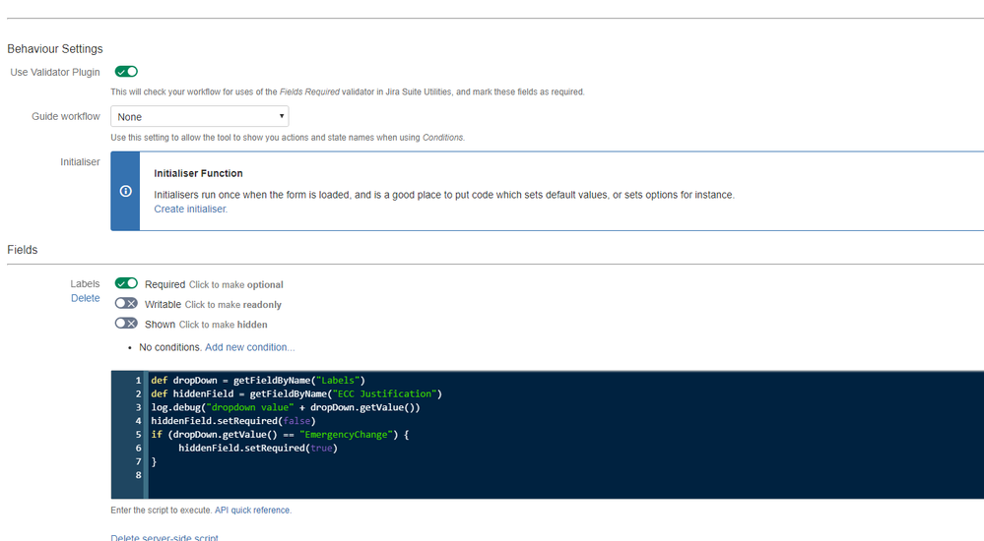984x541 pixels.
Task: Click the 'Click to make readonly' text
Action: tap(232, 305)
